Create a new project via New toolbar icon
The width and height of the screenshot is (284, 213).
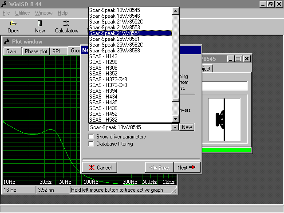click(40, 27)
